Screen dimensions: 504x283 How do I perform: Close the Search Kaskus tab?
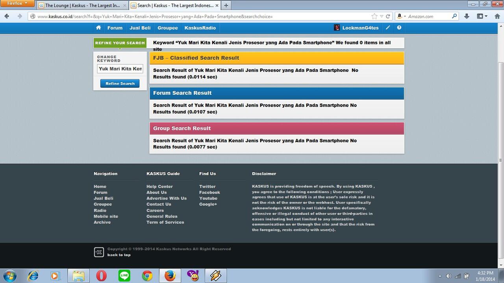[217, 6]
